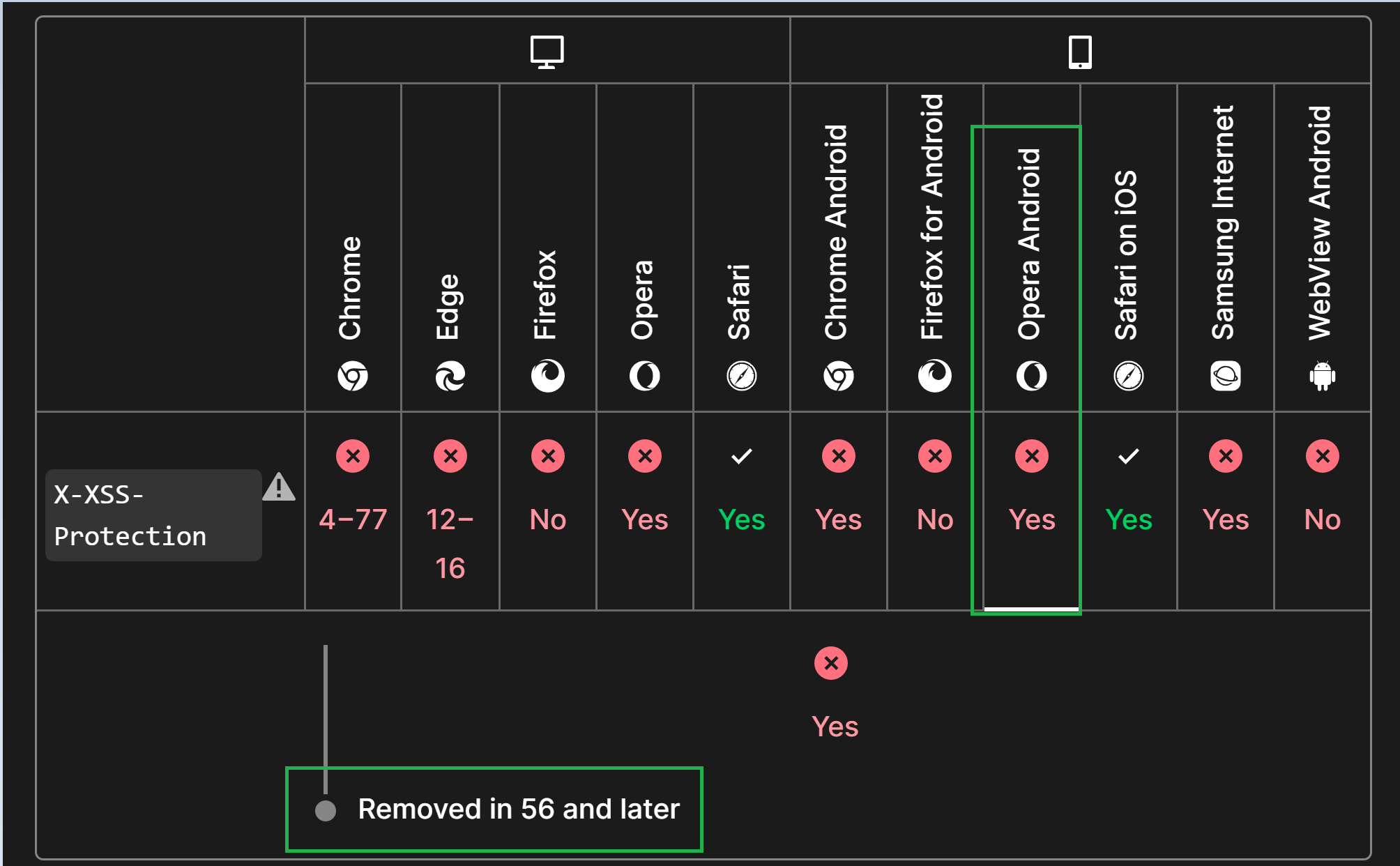
Task: Click the Safari compass icon
Action: tap(742, 374)
